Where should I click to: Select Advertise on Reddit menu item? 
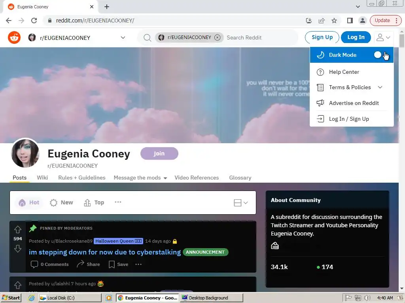click(352, 103)
